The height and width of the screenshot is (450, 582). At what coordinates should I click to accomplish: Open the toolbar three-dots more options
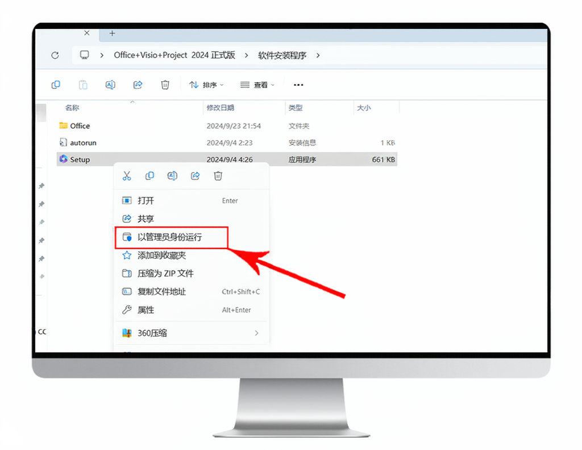click(x=298, y=85)
